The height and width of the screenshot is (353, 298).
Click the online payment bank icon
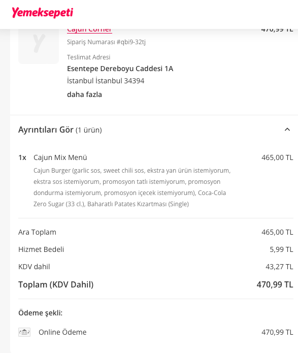24,332
